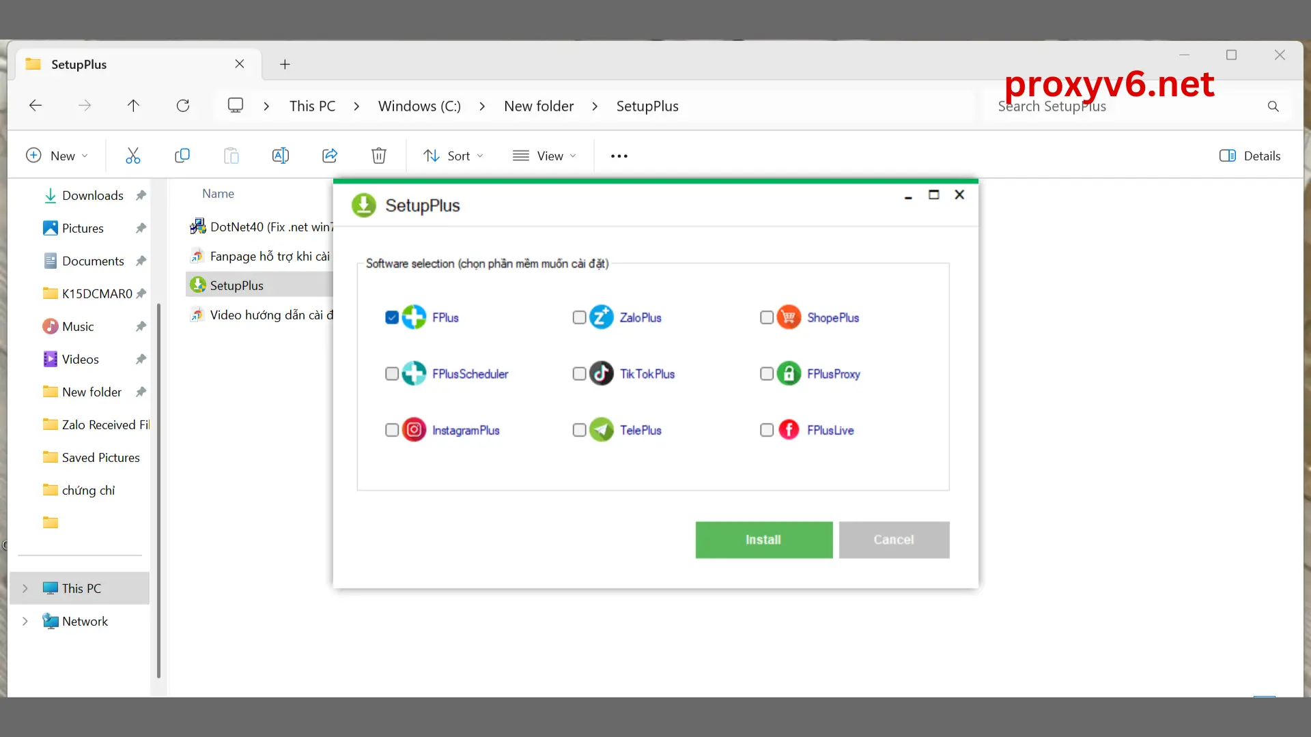
Task: Open Downloads in the sidebar
Action: click(93, 195)
